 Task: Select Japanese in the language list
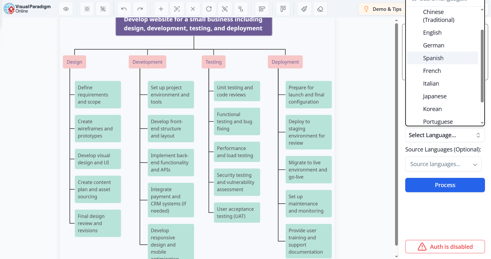click(435, 96)
